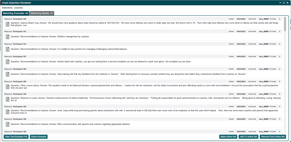This screenshot has width=291, height=142.
Task: Click the excerpts list vertical scrollbar thumb
Action: [285, 24]
